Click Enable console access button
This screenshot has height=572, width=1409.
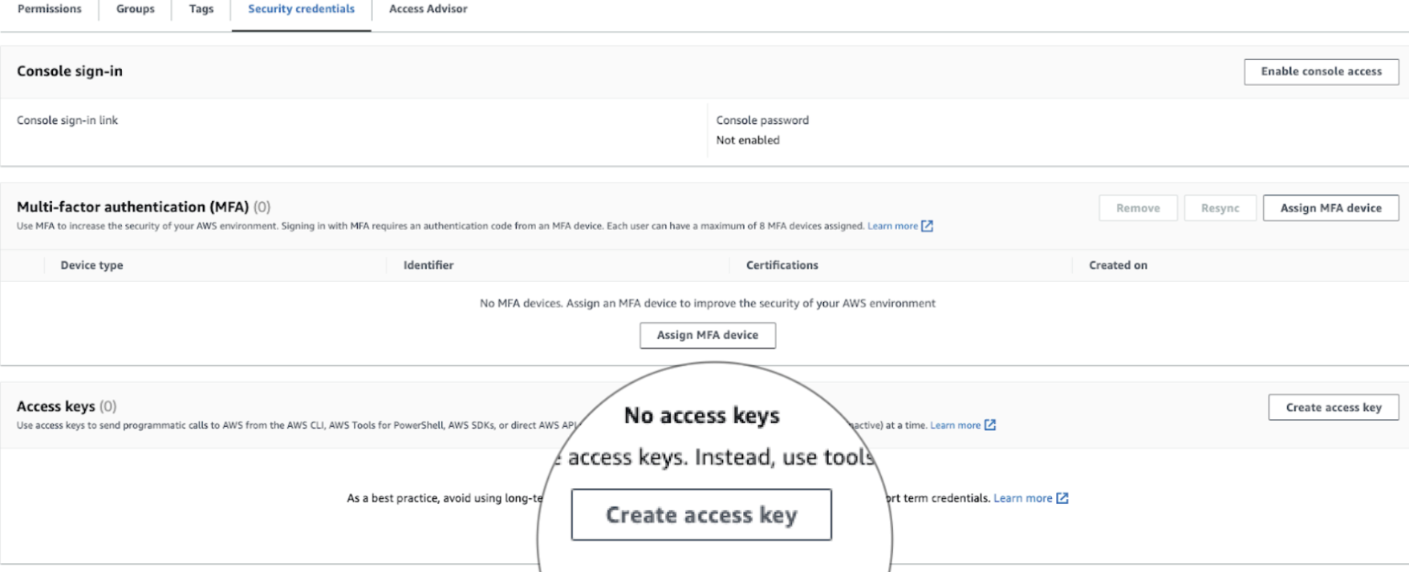point(1321,71)
